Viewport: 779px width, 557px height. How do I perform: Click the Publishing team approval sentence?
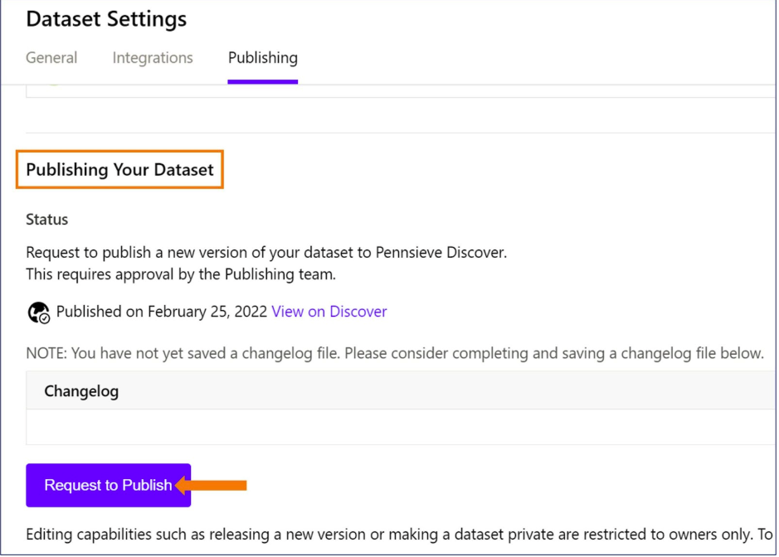click(181, 274)
